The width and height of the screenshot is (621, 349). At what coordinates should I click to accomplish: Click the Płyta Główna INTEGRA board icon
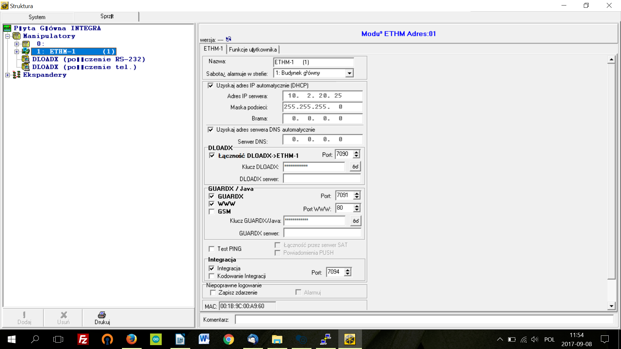click(x=7, y=28)
